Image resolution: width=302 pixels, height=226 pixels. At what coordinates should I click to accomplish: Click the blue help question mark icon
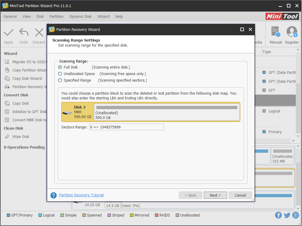point(54,195)
